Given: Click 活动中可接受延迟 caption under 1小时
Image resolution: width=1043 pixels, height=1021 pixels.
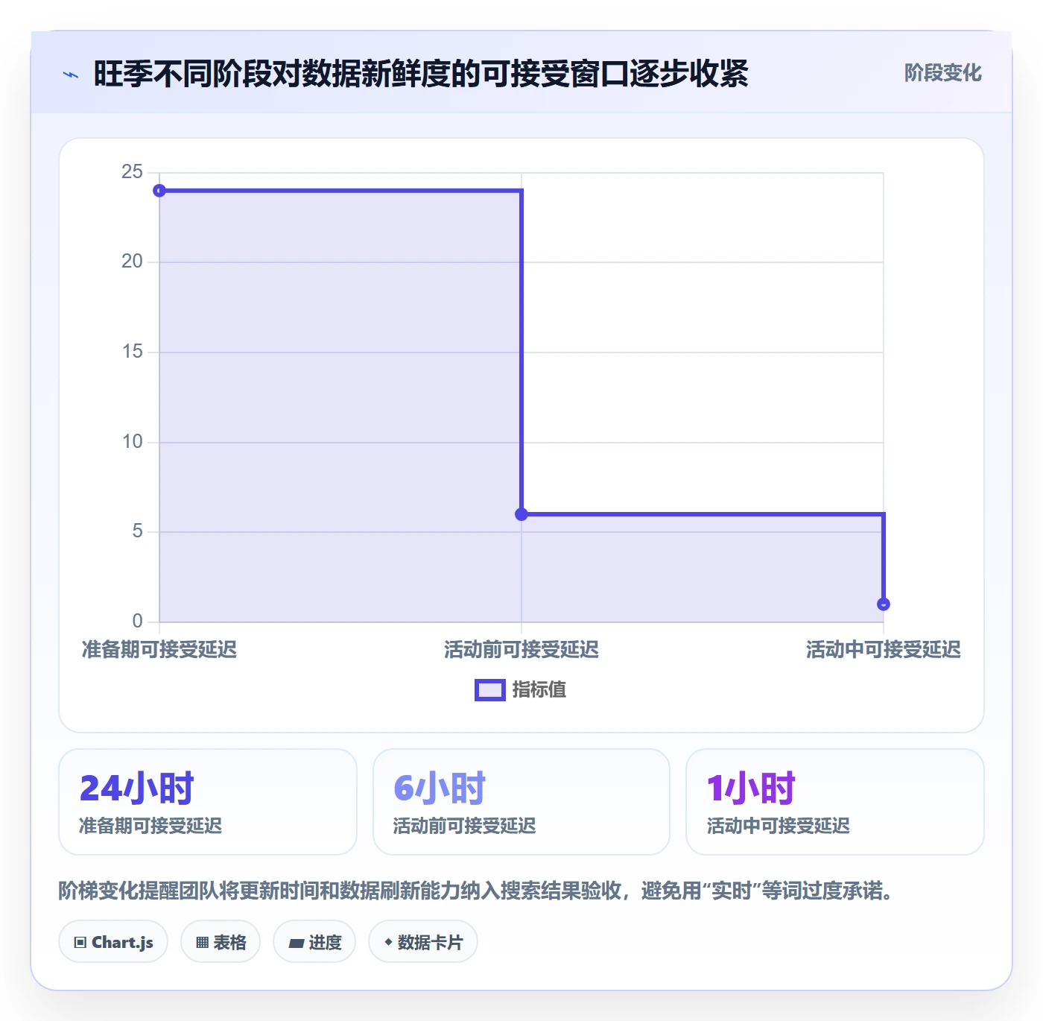Looking at the screenshot, I should click(778, 826).
